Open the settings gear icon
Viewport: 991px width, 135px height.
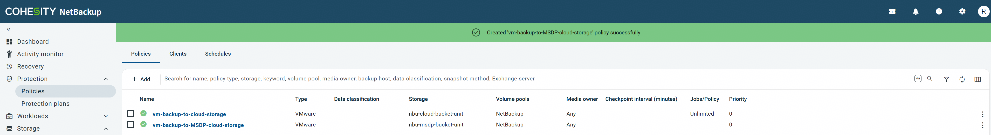point(962,11)
